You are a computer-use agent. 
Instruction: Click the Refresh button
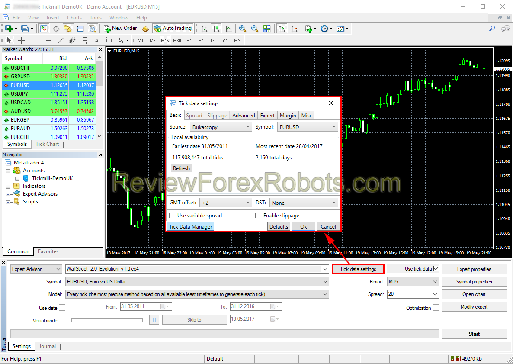click(181, 168)
